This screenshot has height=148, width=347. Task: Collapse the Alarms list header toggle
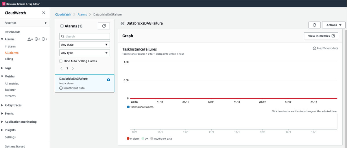[62, 26]
